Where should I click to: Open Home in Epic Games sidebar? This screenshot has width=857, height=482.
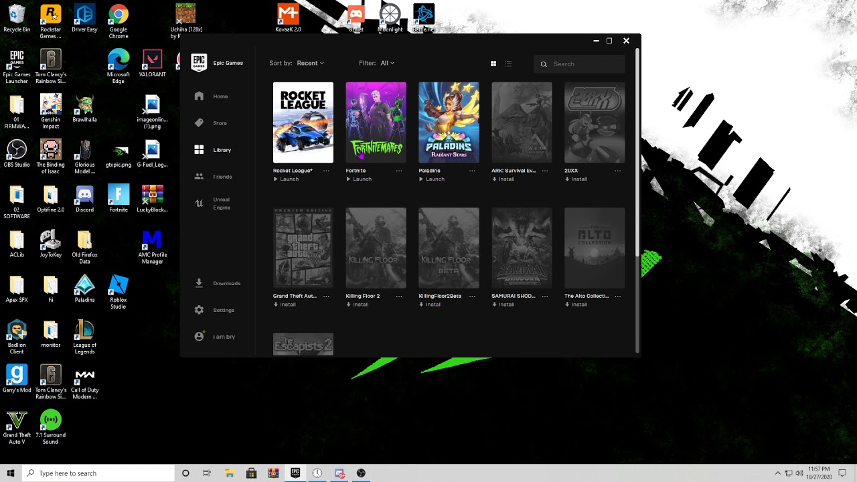(212, 96)
